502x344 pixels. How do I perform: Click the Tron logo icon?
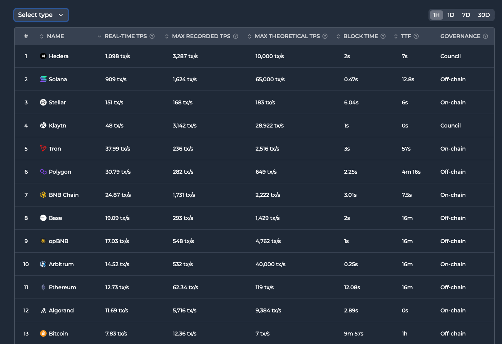43,149
